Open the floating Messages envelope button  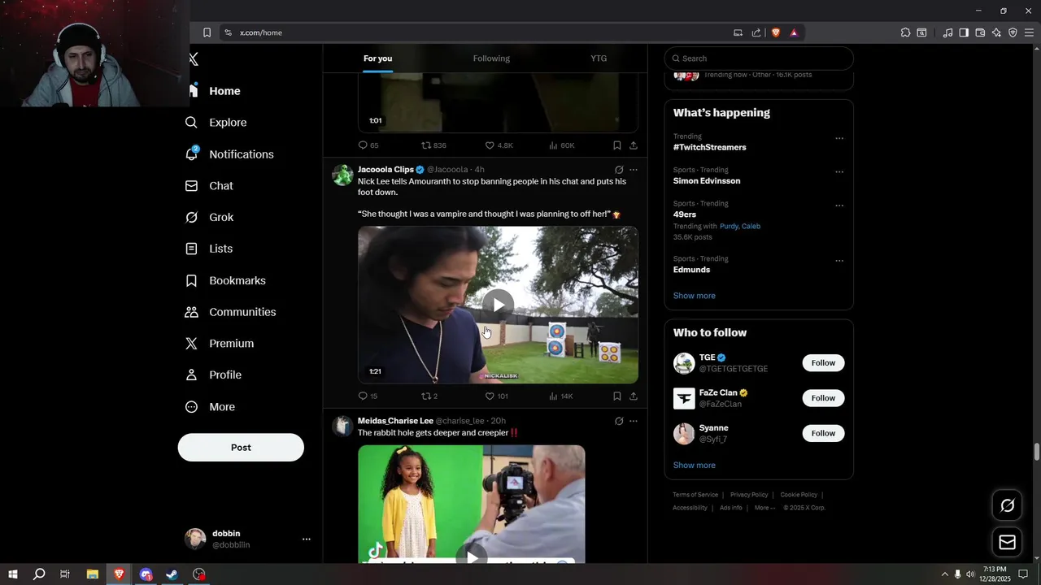[1008, 543]
